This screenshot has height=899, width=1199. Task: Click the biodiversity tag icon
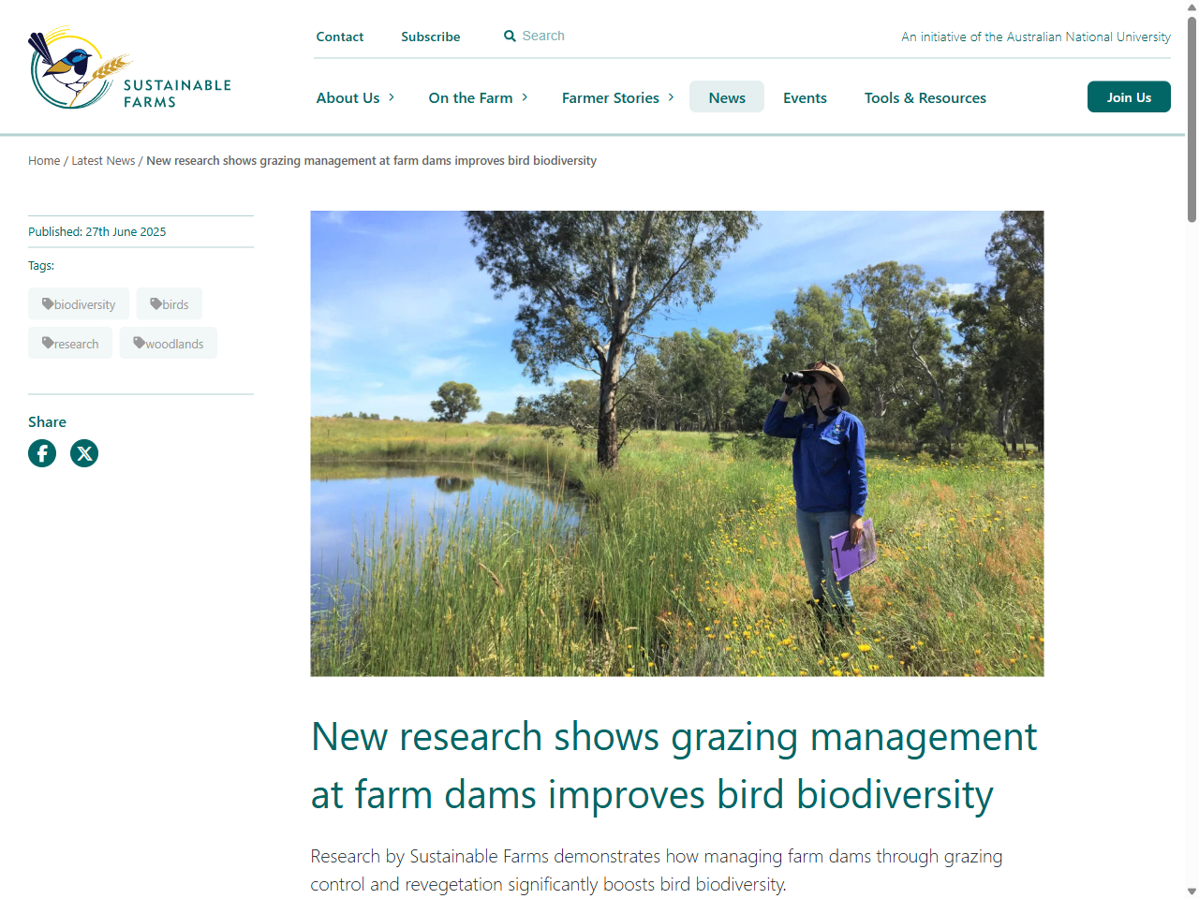47,303
